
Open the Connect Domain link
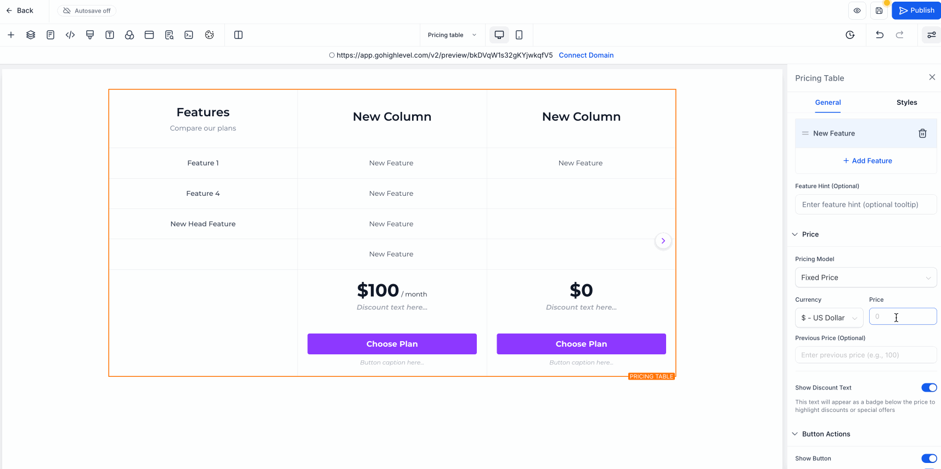[586, 55]
